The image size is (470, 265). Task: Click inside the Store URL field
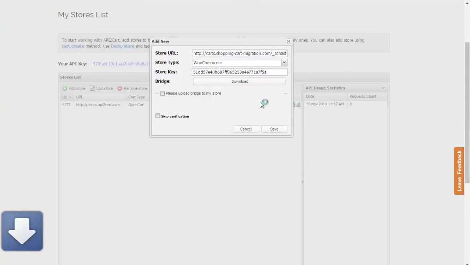(240, 53)
